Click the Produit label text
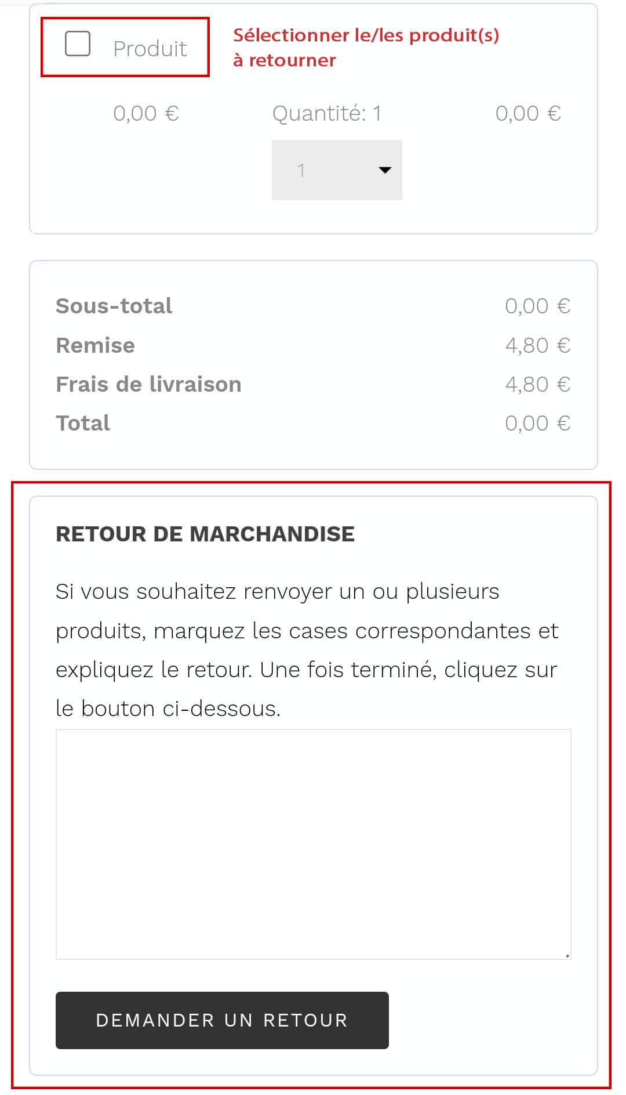The height and width of the screenshot is (1095, 626). click(x=150, y=49)
